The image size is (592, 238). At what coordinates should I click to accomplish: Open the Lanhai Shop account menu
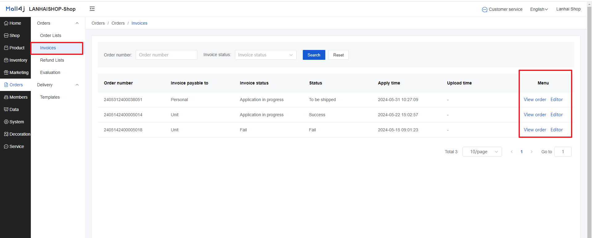[x=568, y=9]
